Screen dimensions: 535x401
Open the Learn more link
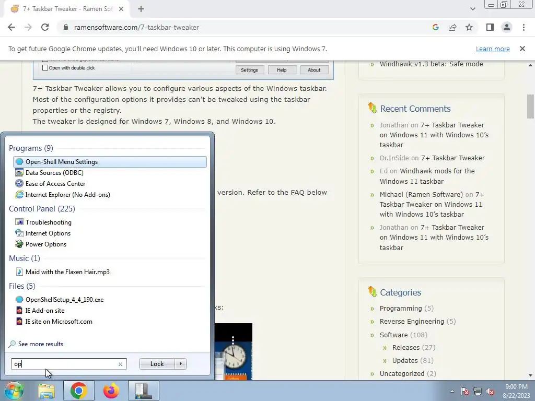coord(493,49)
